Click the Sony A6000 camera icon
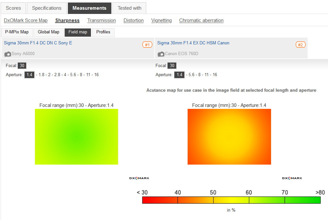The height and width of the screenshot is (220, 328). tap(8, 54)
